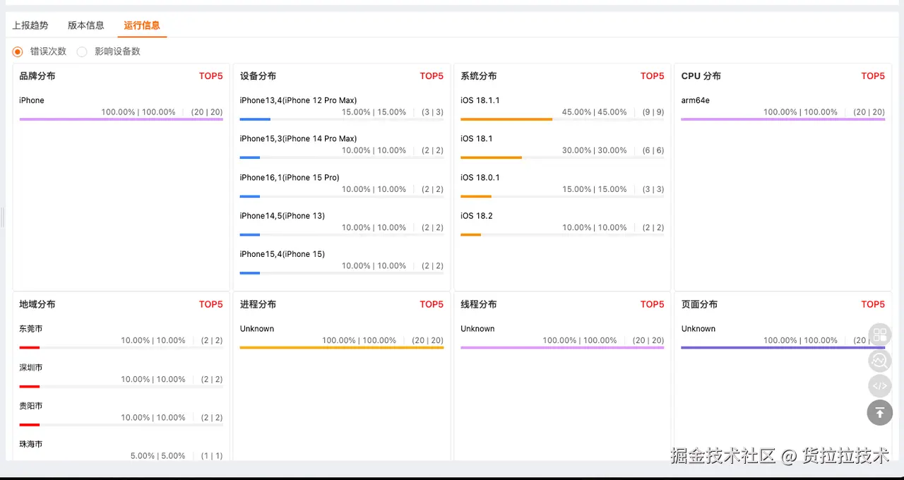The image size is (904, 480).
Task: Click the 线程分布 Unknown entry
Action: click(477, 329)
